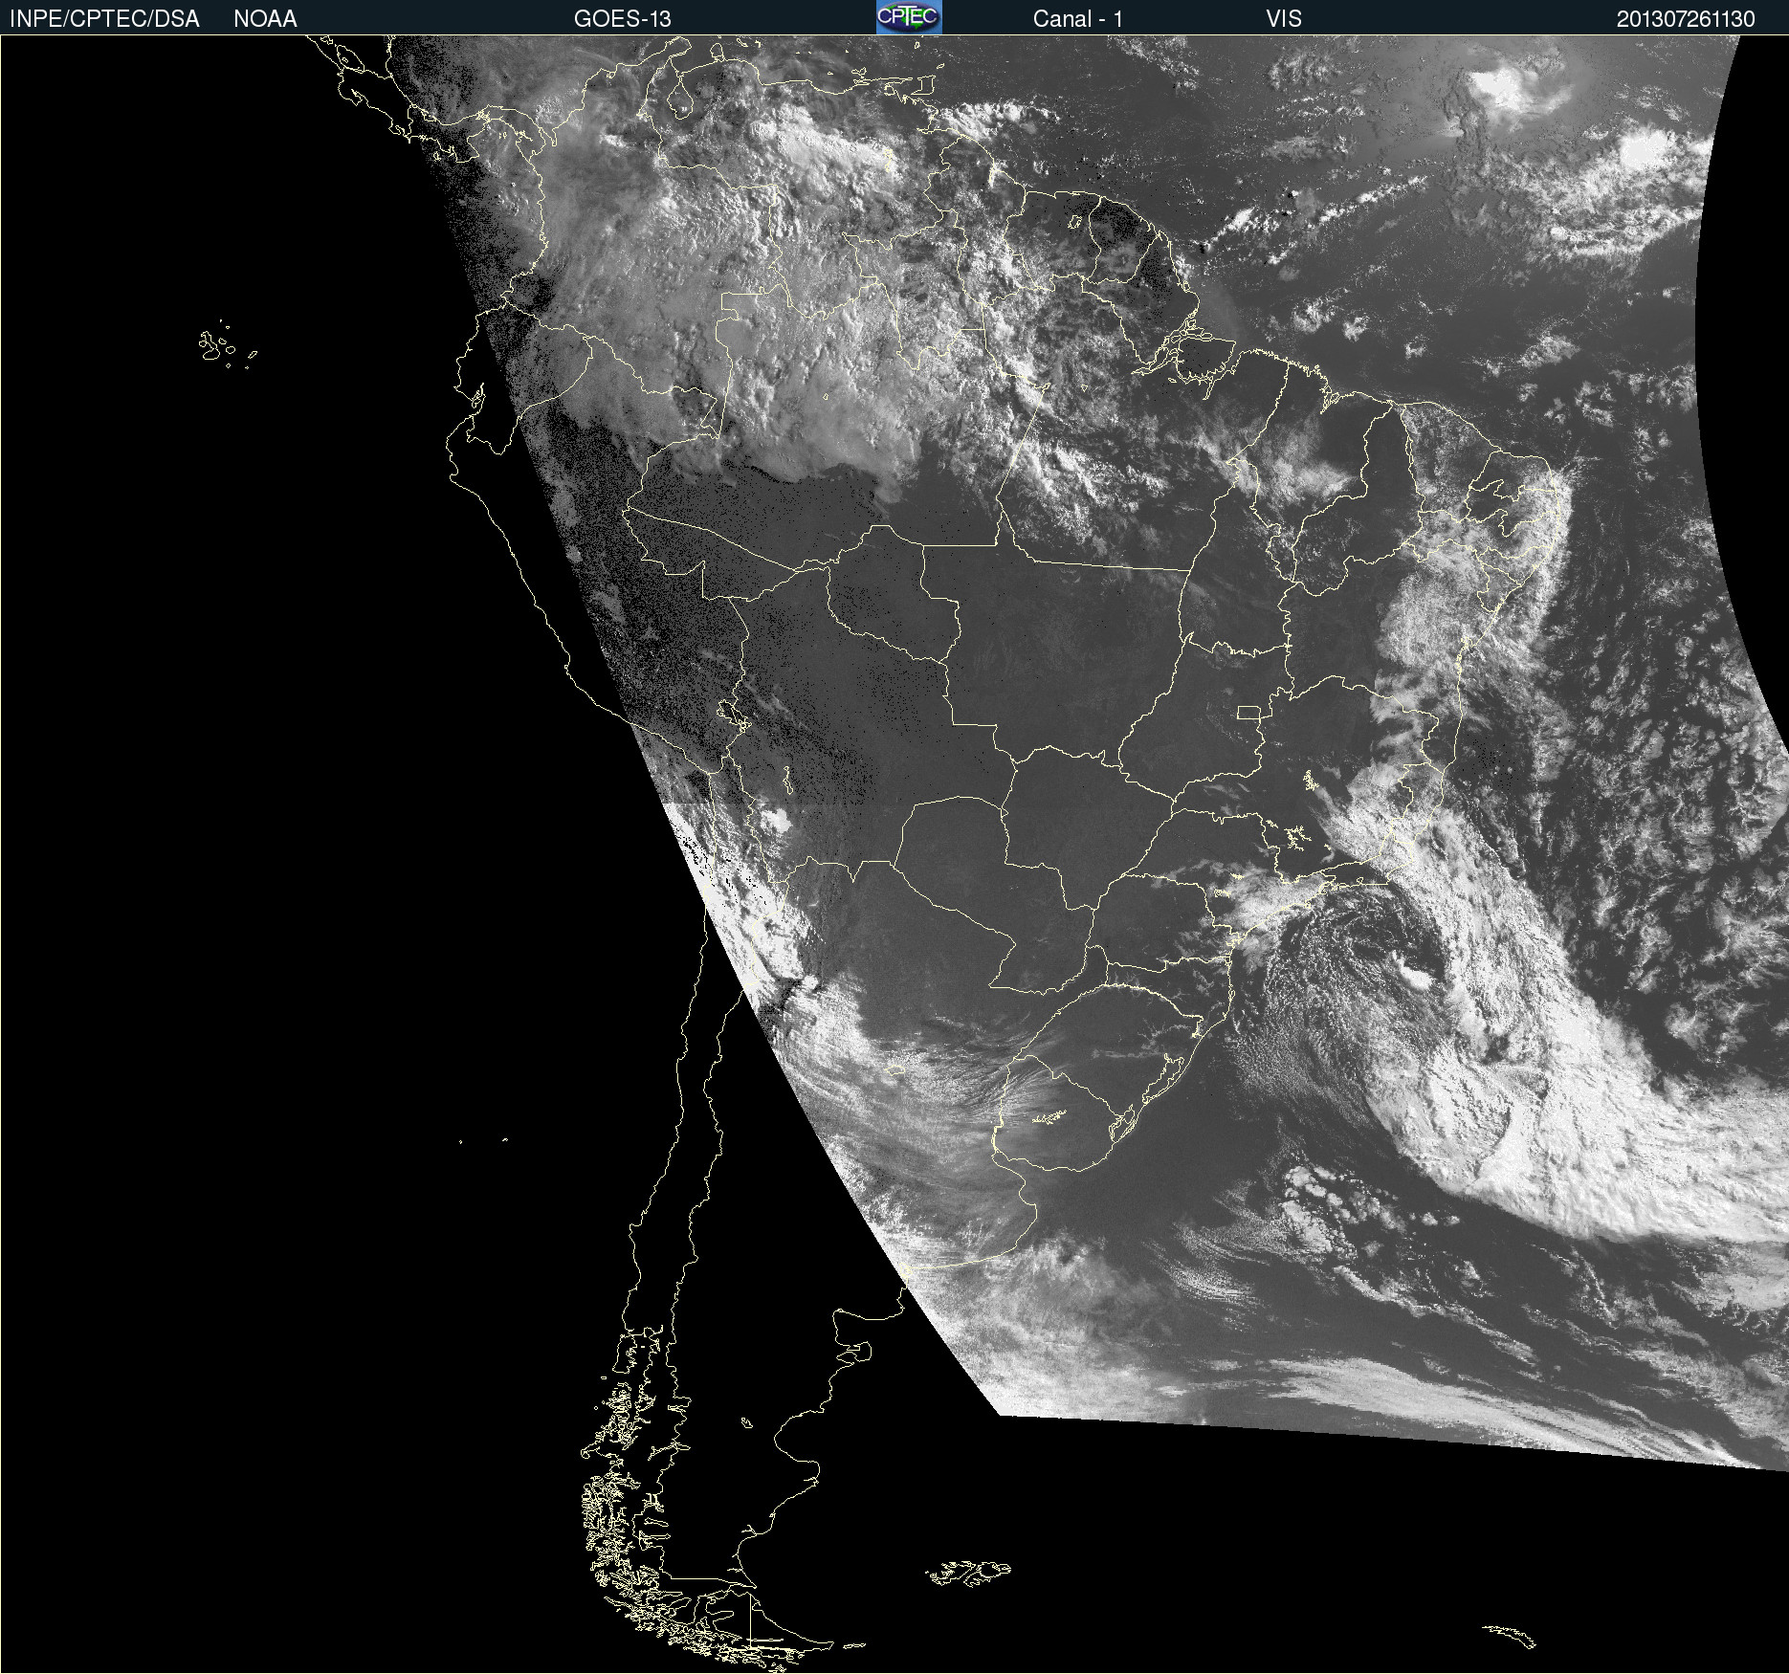The image size is (1789, 1674).
Task: Click the satellite cloud image over Brazil
Action: coord(894,854)
